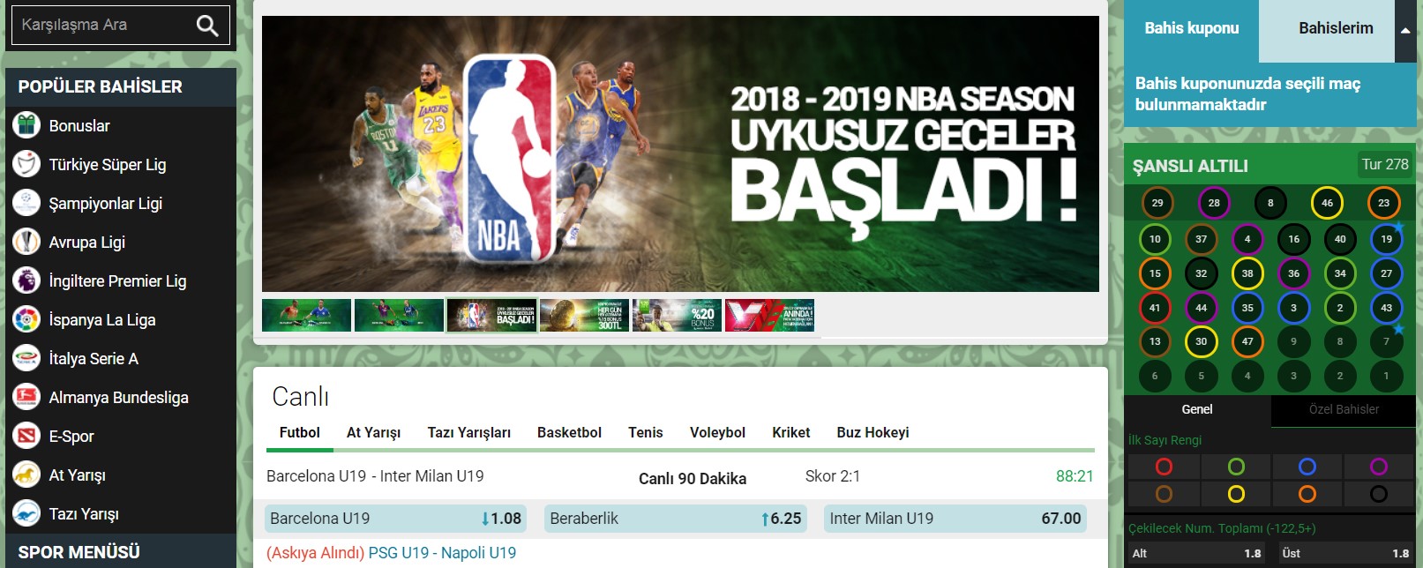Open the Genel tab in Şanslı Altılı
This screenshot has width=1423, height=568.
[x=1197, y=409]
